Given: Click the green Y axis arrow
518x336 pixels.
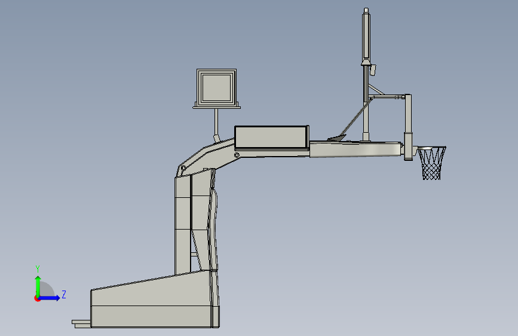Looking at the screenshot, I should [38, 286].
